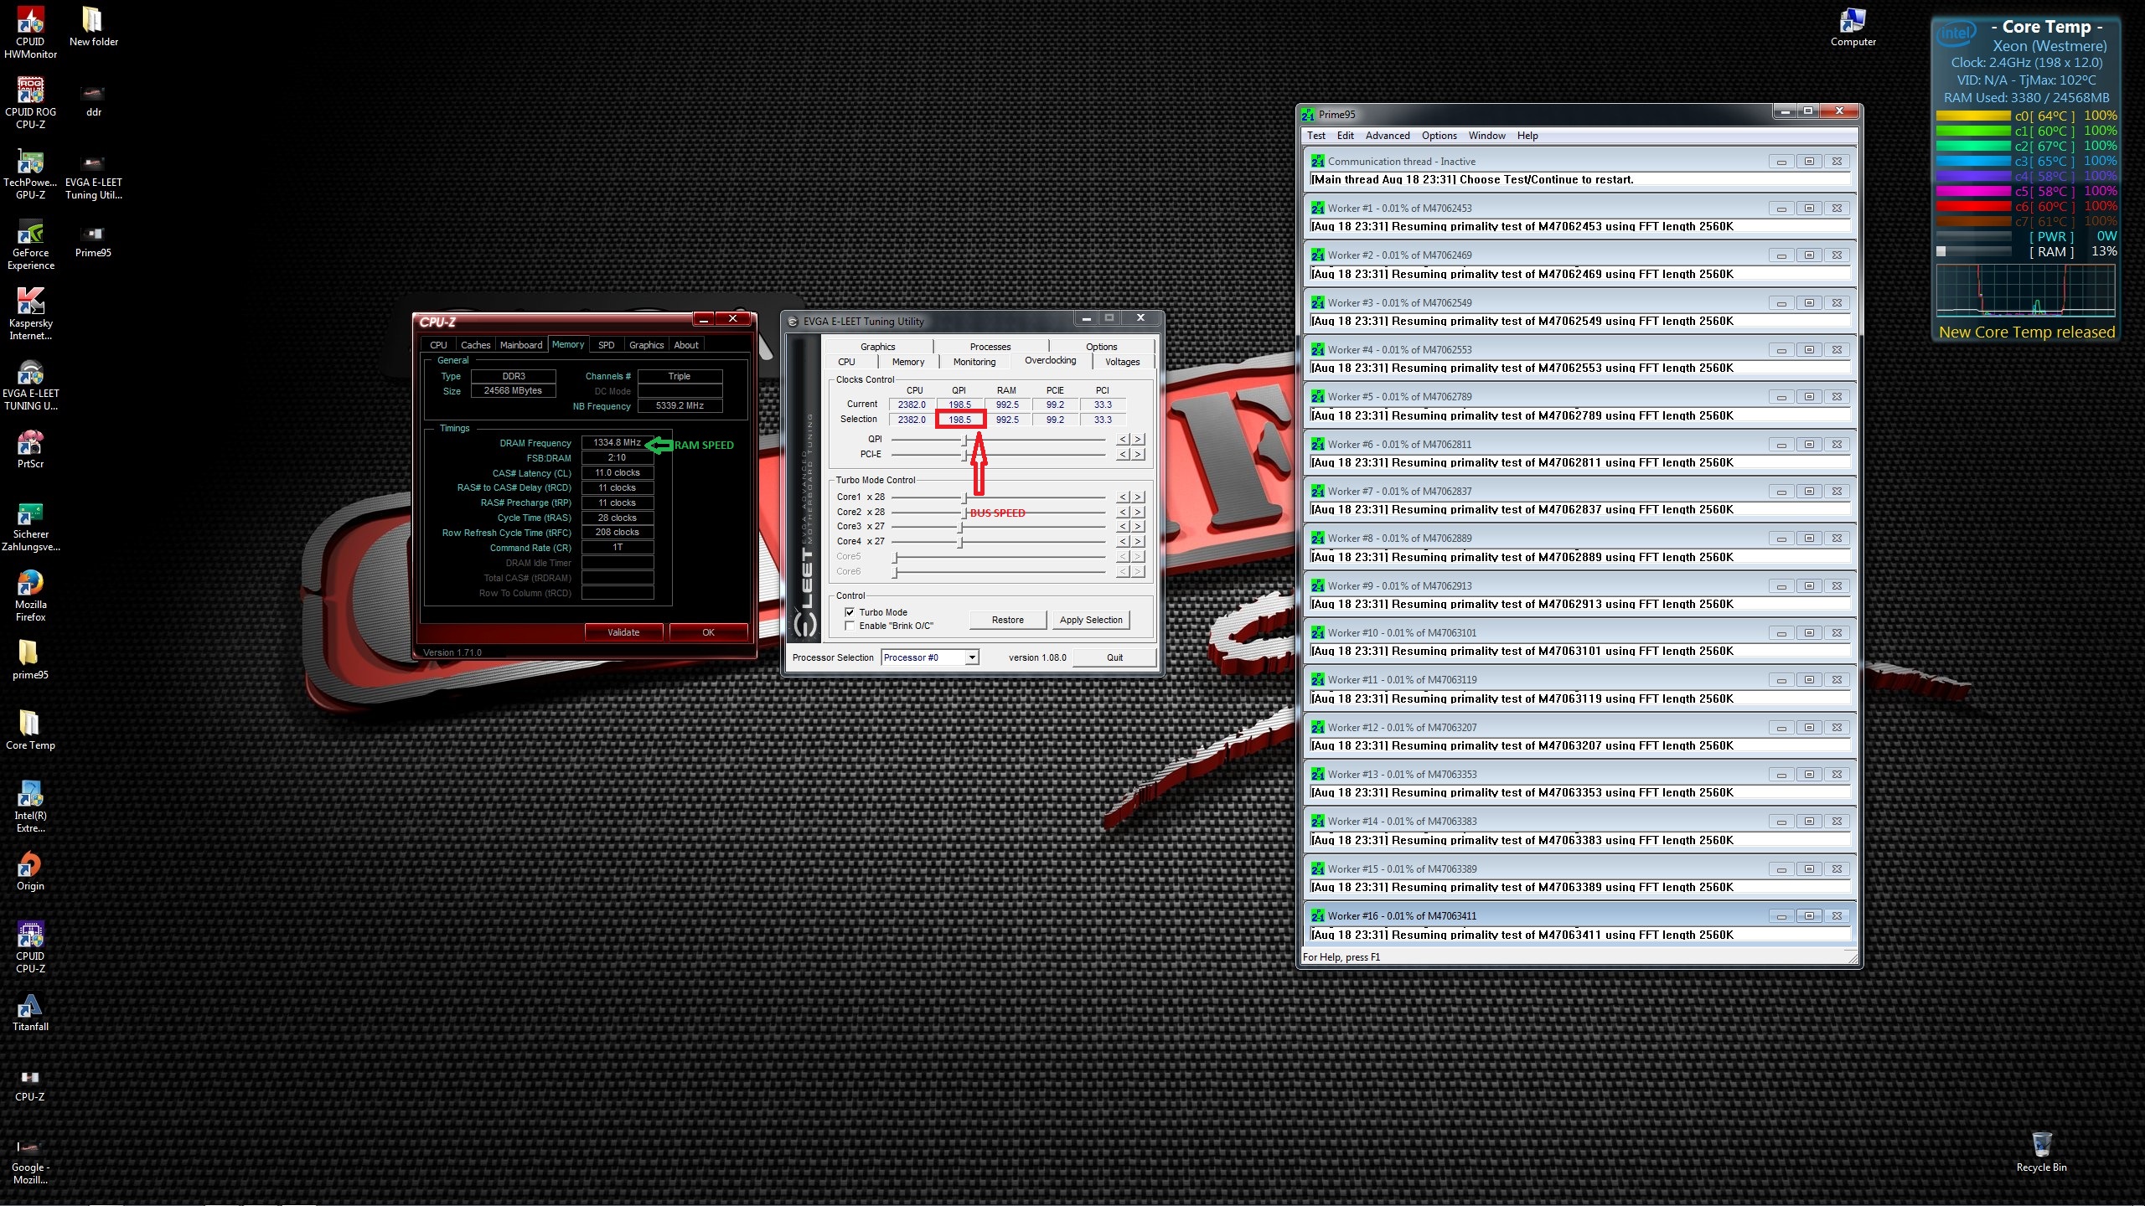The height and width of the screenshot is (1206, 2145).
Task: Click the QPI slider handle
Action: tap(964, 440)
